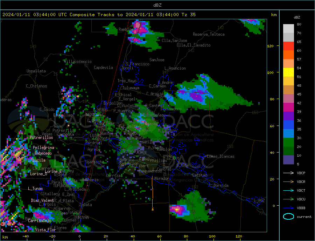The width and height of the screenshot is (315, 241).
Task: Click the 'VBCR' legend label
Action: [301, 182]
